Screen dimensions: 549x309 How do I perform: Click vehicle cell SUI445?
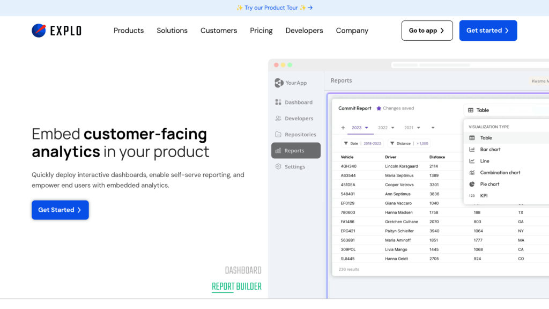[x=347, y=259]
